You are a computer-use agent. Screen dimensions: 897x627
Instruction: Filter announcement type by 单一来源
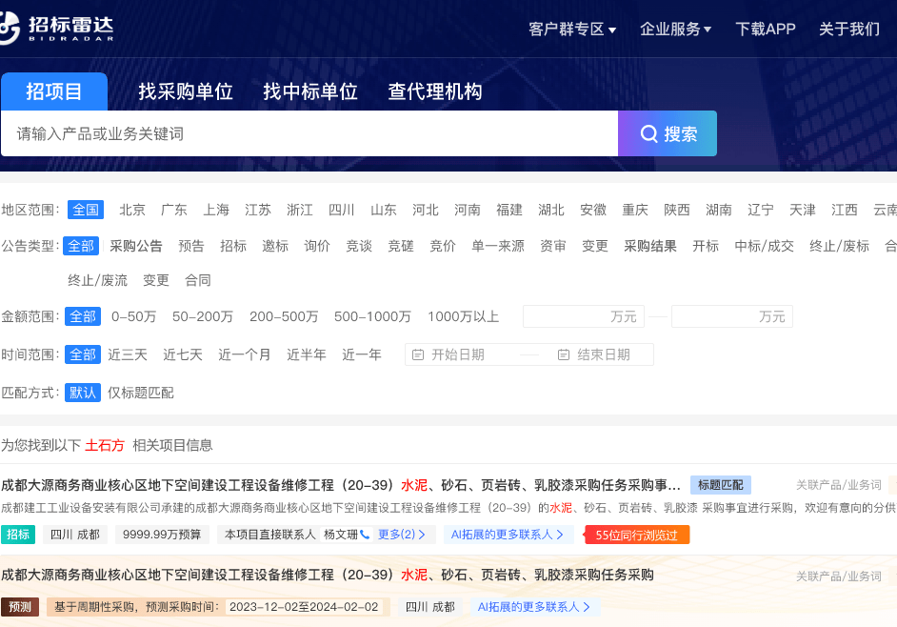click(x=498, y=246)
